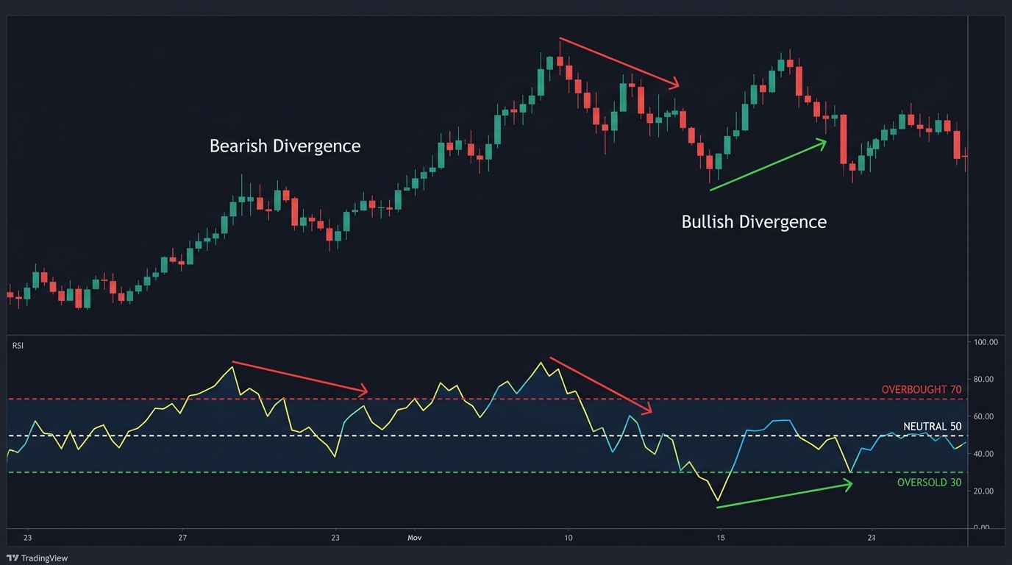
Task: Click the 40.00 value on RSI scale
Action: [x=985, y=454]
